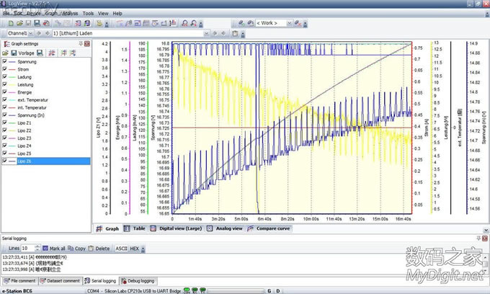
Task: Uncheck the Spannung curve checkbox
Action: pyautogui.click(x=5, y=62)
